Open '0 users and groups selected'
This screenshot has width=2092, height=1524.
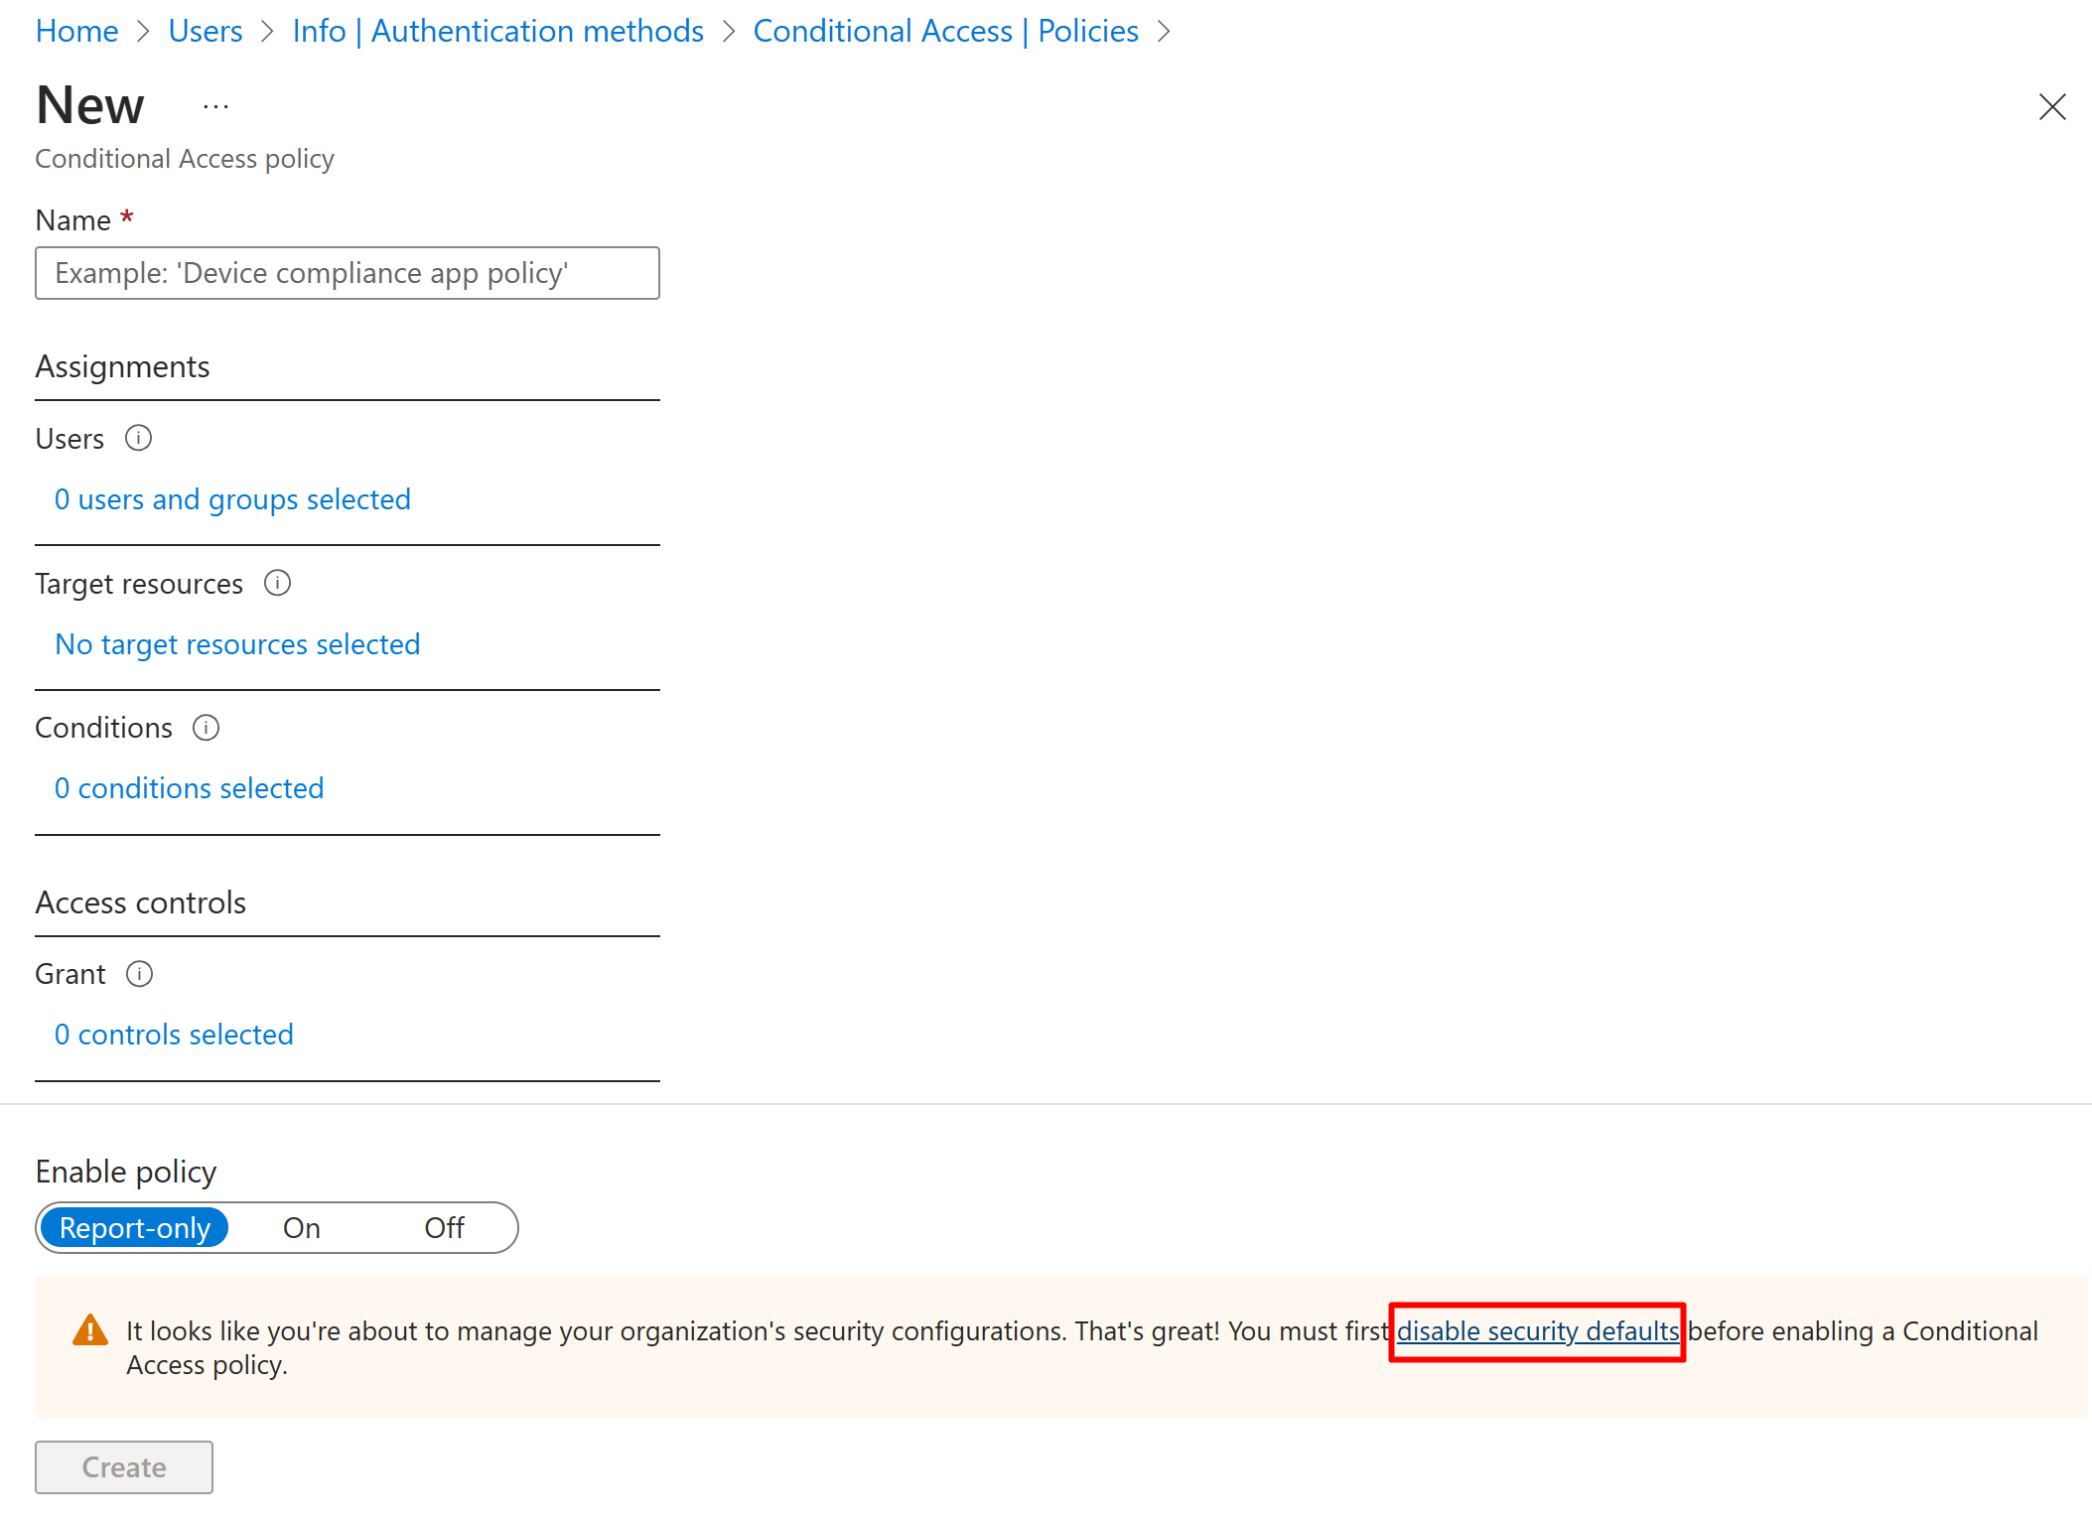click(x=232, y=499)
